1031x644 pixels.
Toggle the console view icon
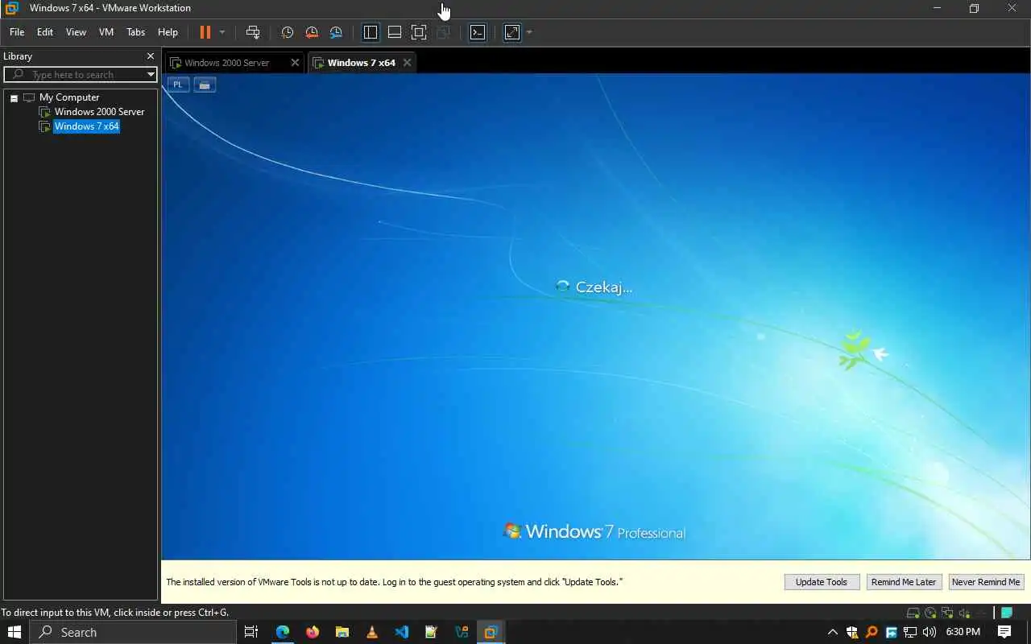pyautogui.click(x=478, y=32)
